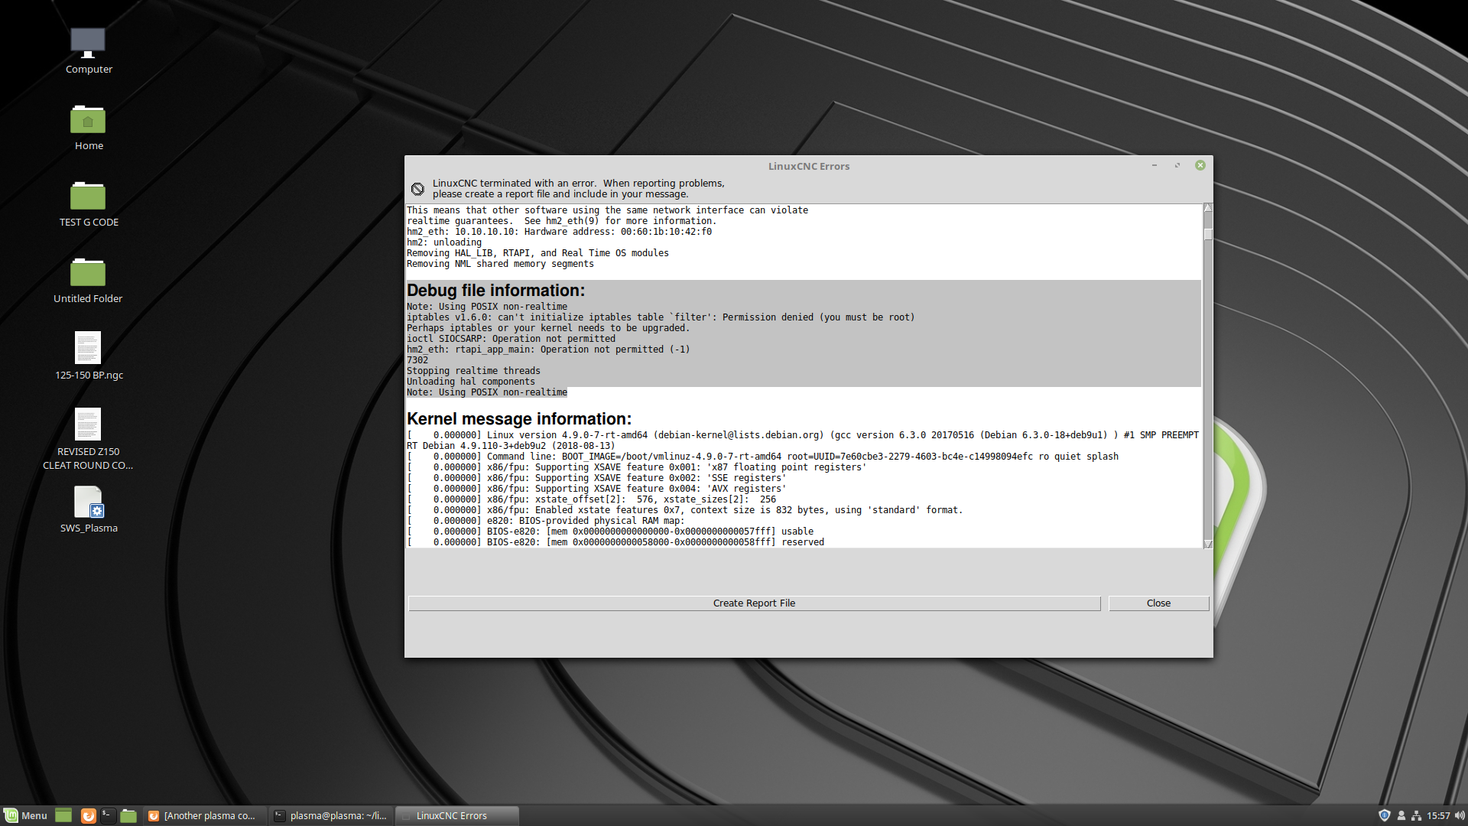This screenshot has width=1468, height=826.
Task: Select the 125-150 BP.ngc file
Action: 88,356
